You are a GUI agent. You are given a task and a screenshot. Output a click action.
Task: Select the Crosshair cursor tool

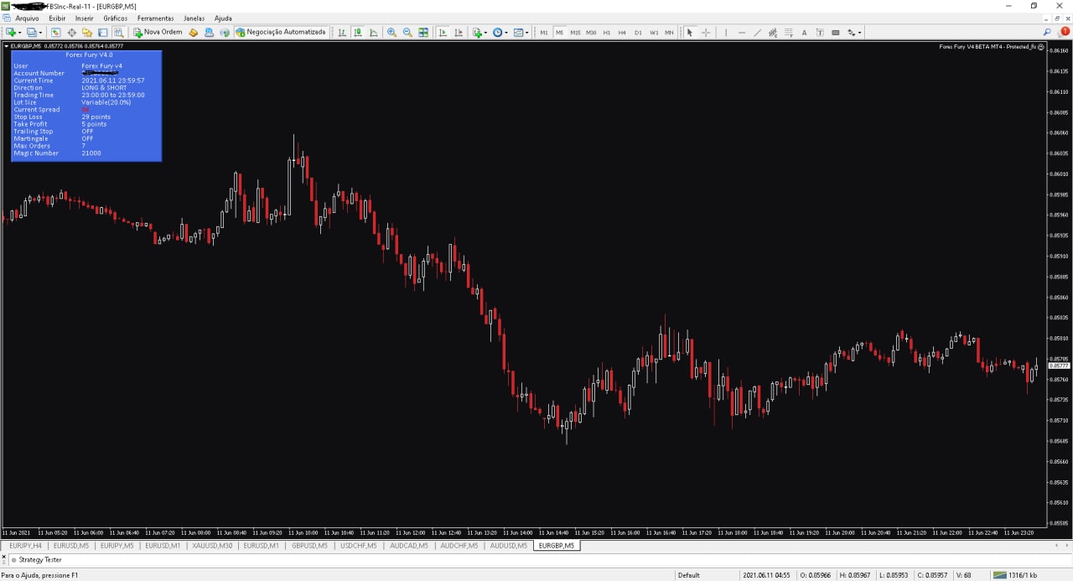click(706, 33)
